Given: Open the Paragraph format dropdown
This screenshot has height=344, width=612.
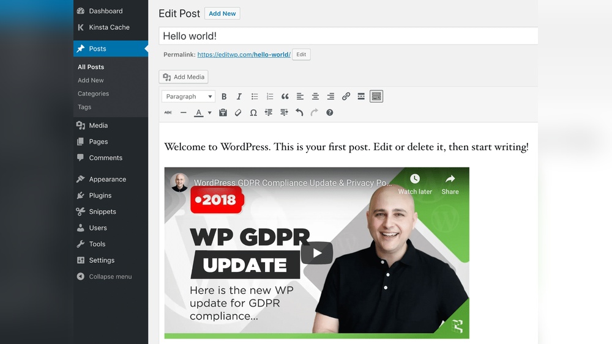Looking at the screenshot, I should (x=188, y=96).
